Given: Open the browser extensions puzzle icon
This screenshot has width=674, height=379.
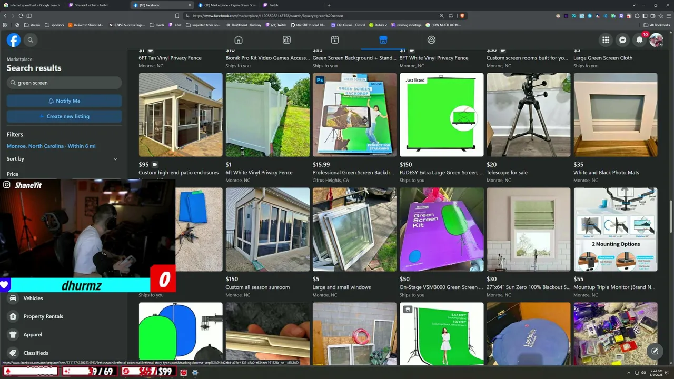Looking at the screenshot, I should click(638, 16).
